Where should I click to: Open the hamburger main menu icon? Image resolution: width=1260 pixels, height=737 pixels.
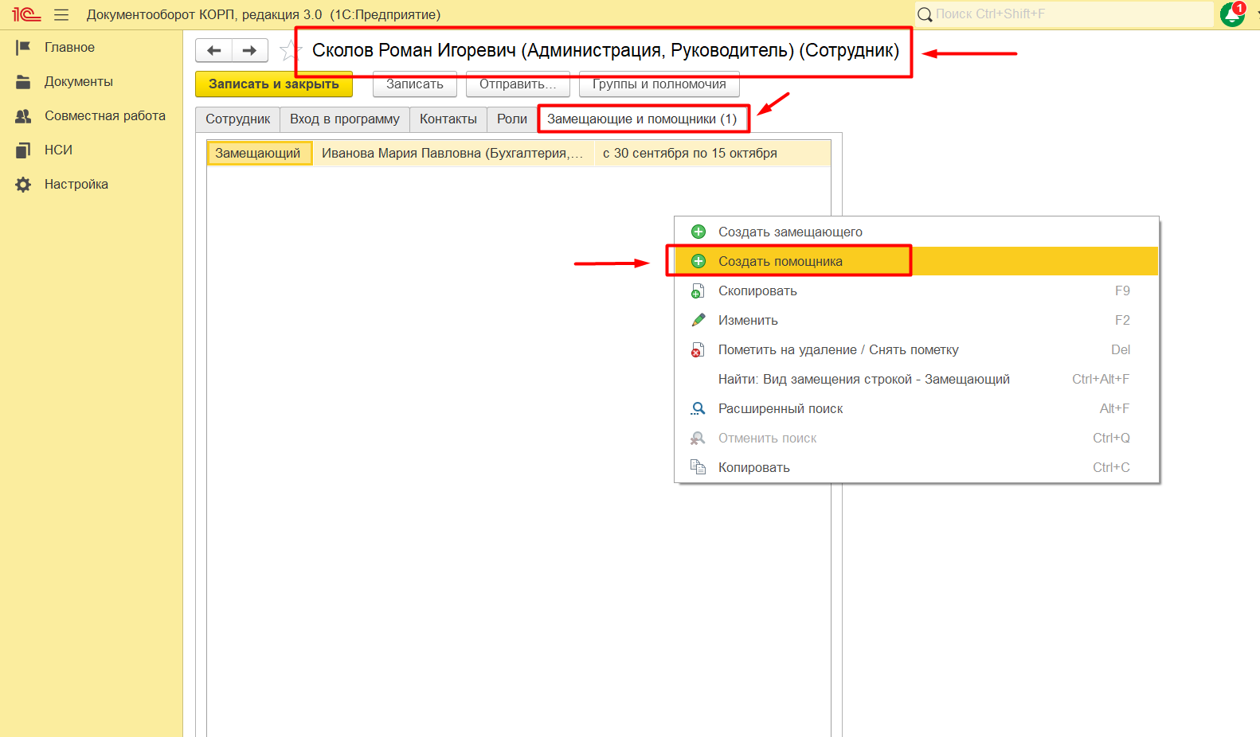pyautogui.click(x=61, y=14)
